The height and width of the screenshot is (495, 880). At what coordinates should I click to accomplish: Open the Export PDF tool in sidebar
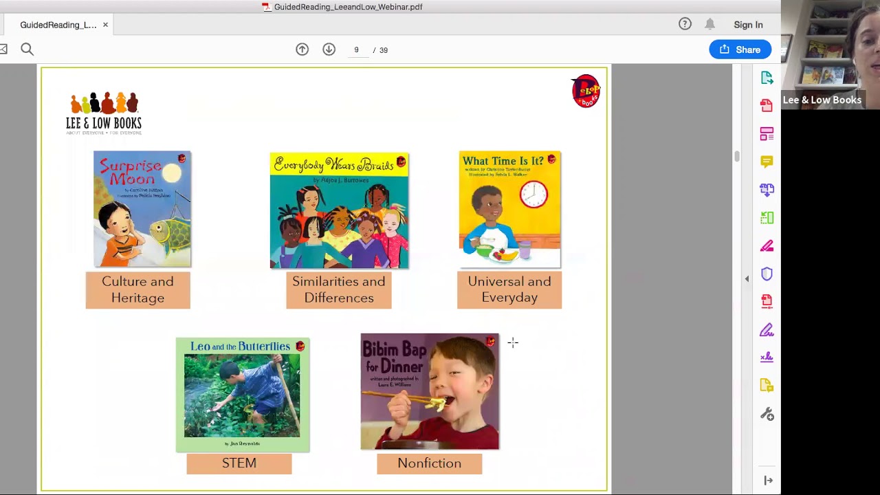tap(767, 78)
